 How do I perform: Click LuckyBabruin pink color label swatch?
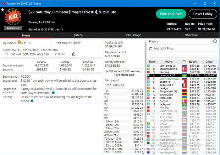pos(148,149)
